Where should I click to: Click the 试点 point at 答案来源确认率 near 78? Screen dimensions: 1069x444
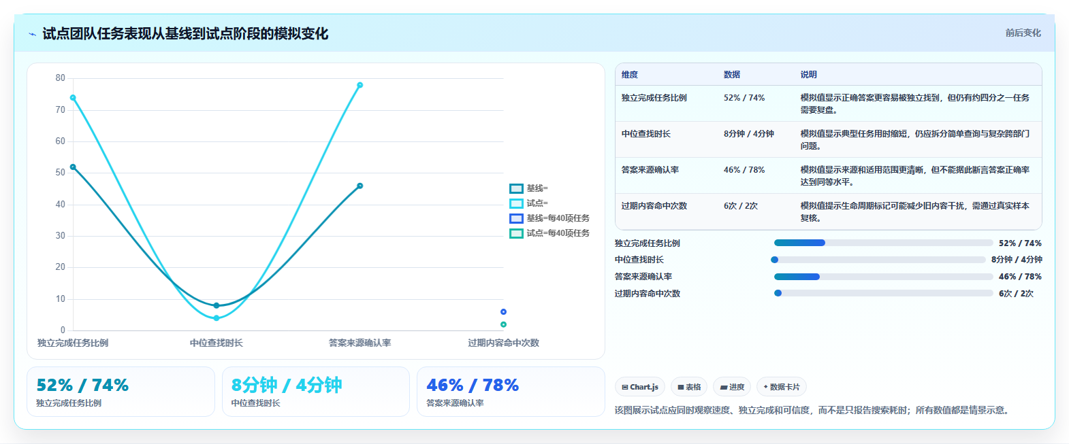coord(360,85)
